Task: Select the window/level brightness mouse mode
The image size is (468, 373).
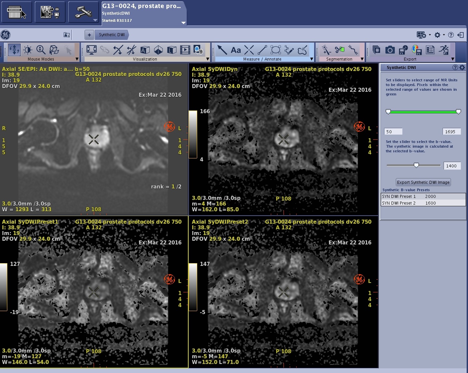Action: coord(28,50)
